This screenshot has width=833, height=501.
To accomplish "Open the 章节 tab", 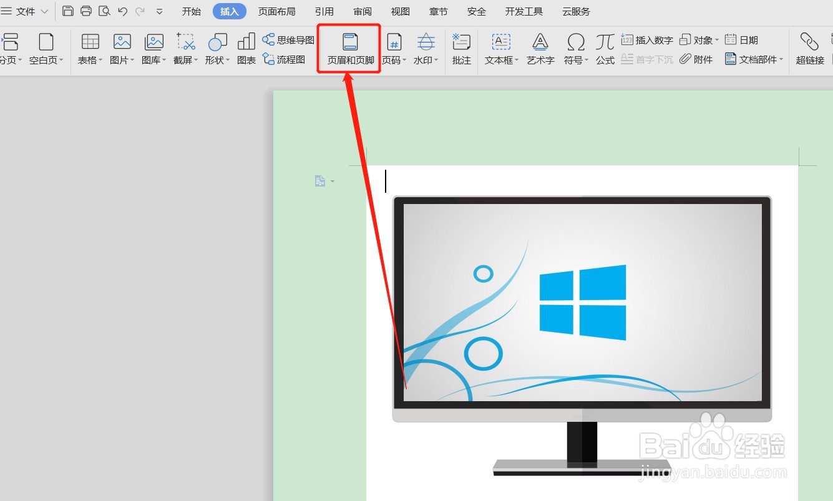I will click(439, 11).
